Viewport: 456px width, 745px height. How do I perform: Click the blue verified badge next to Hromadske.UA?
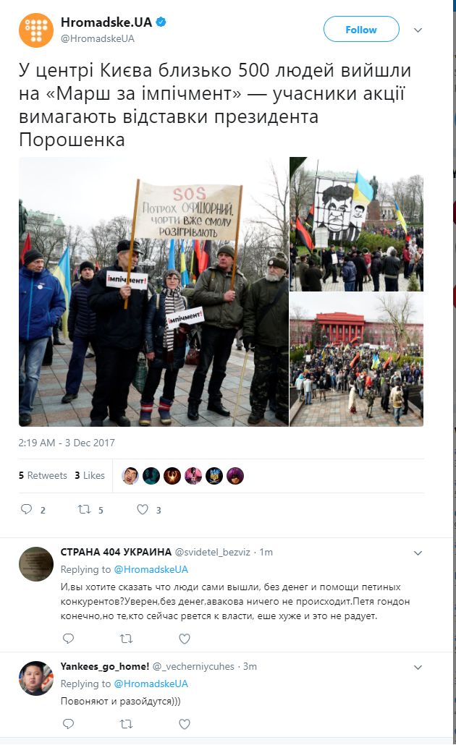161,22
